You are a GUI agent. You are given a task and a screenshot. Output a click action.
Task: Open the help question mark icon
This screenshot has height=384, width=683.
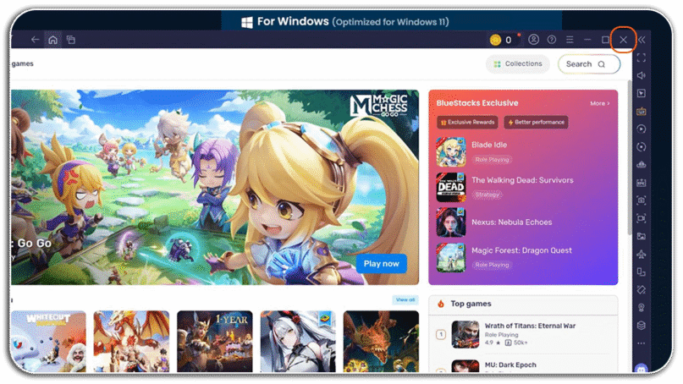pos(552,40)
